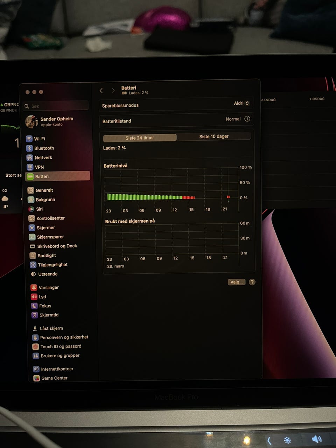Open Internettkontoer at-sign icon

click(36, 369)
